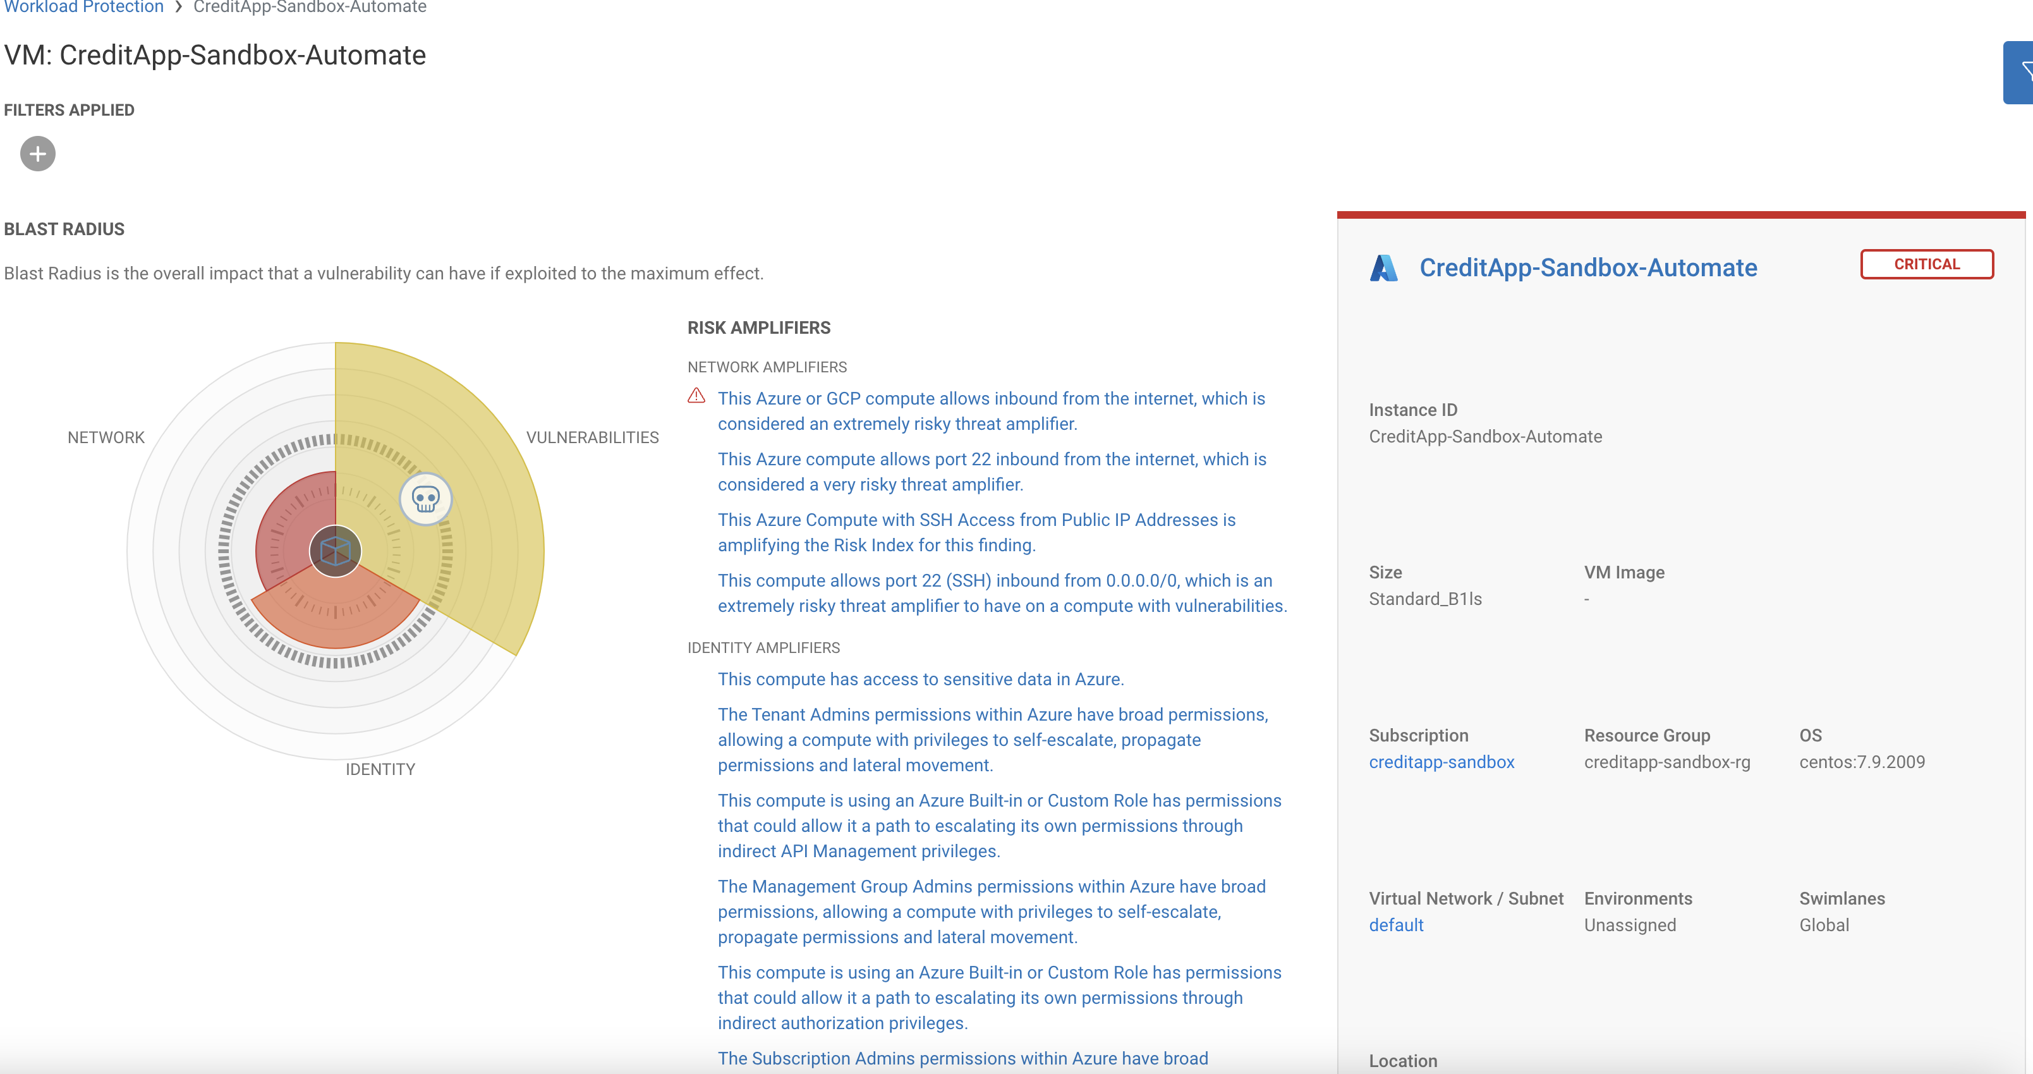Open Subscription Admins permissions amplifier
2033x1074 pixels.
[x=962, y=1059]
